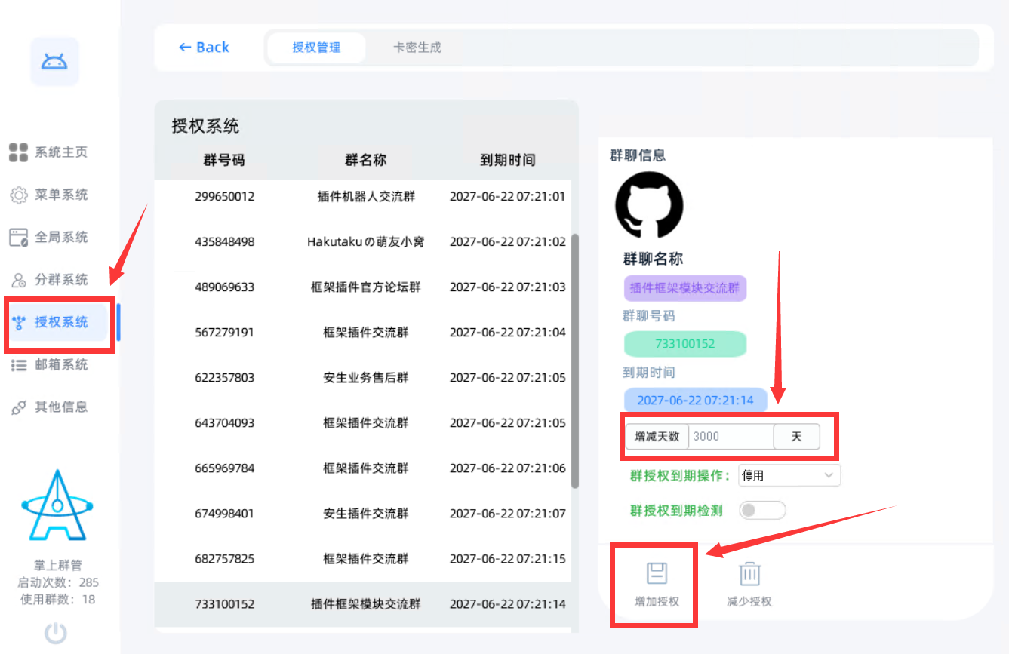Click the Android robot logo icon
Viewport: 1009px width, 654px height.
click(x=54, y=62)
